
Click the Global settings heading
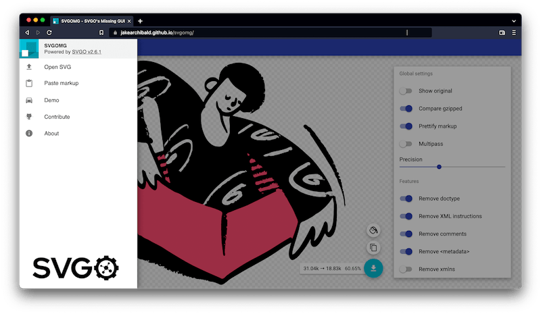[416, 74]
